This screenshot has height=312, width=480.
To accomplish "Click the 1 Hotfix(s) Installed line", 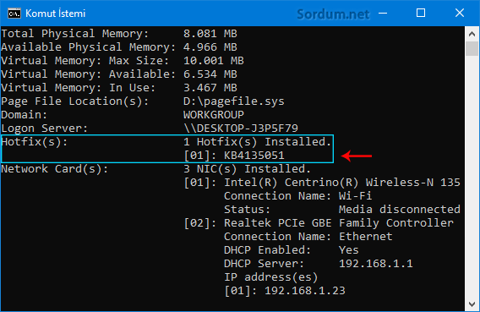I will point(257,142).
